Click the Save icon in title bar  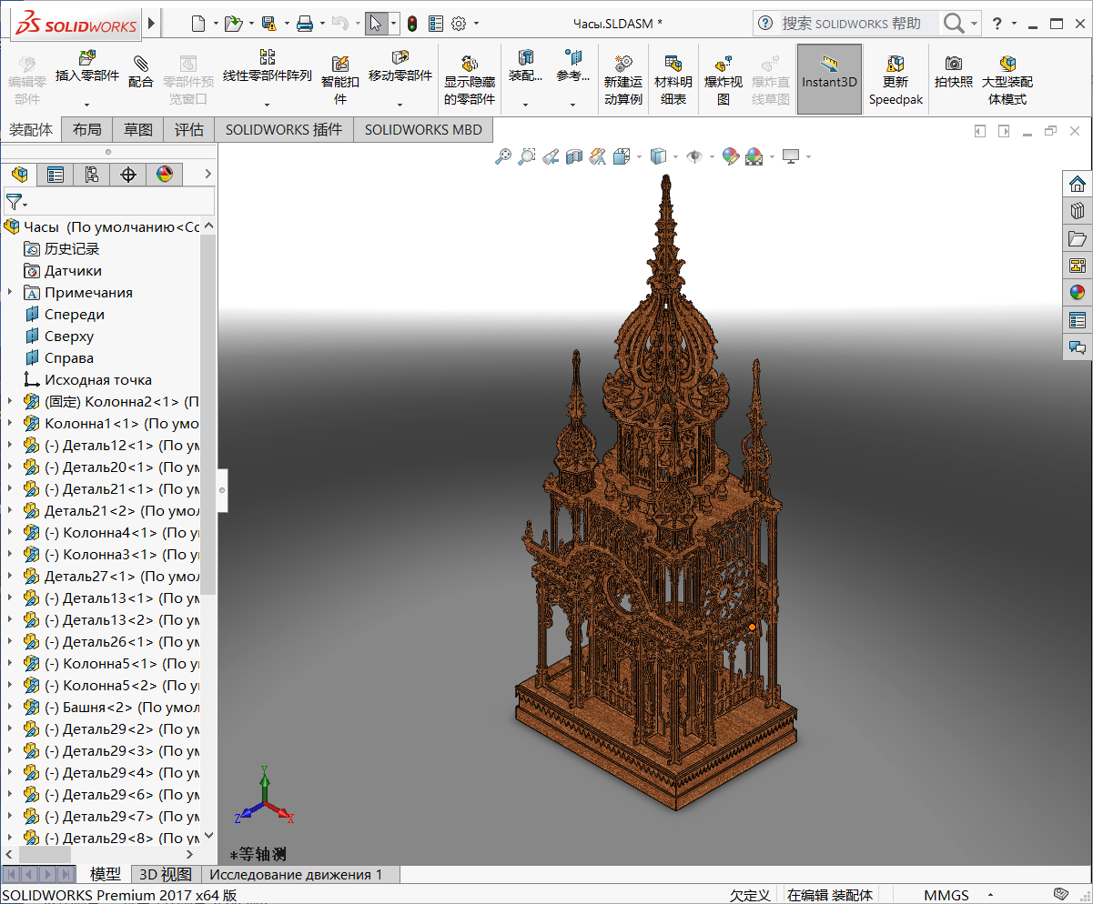tap(268, 24)
